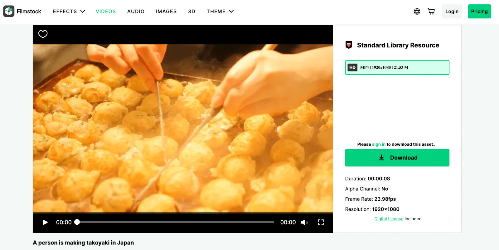The height and width of the screenshot is (250, 499).
Task: Open the Pricing page
Action: (479, 12)
